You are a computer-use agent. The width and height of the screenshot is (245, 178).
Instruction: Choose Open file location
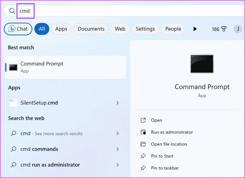169,144
